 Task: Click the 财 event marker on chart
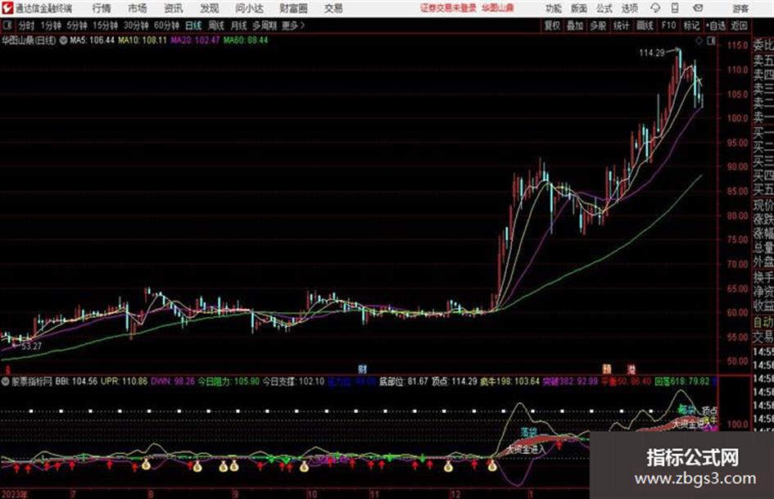[x=363, y=369]
